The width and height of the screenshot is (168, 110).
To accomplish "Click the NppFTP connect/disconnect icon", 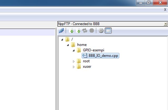I will [61, 31].
